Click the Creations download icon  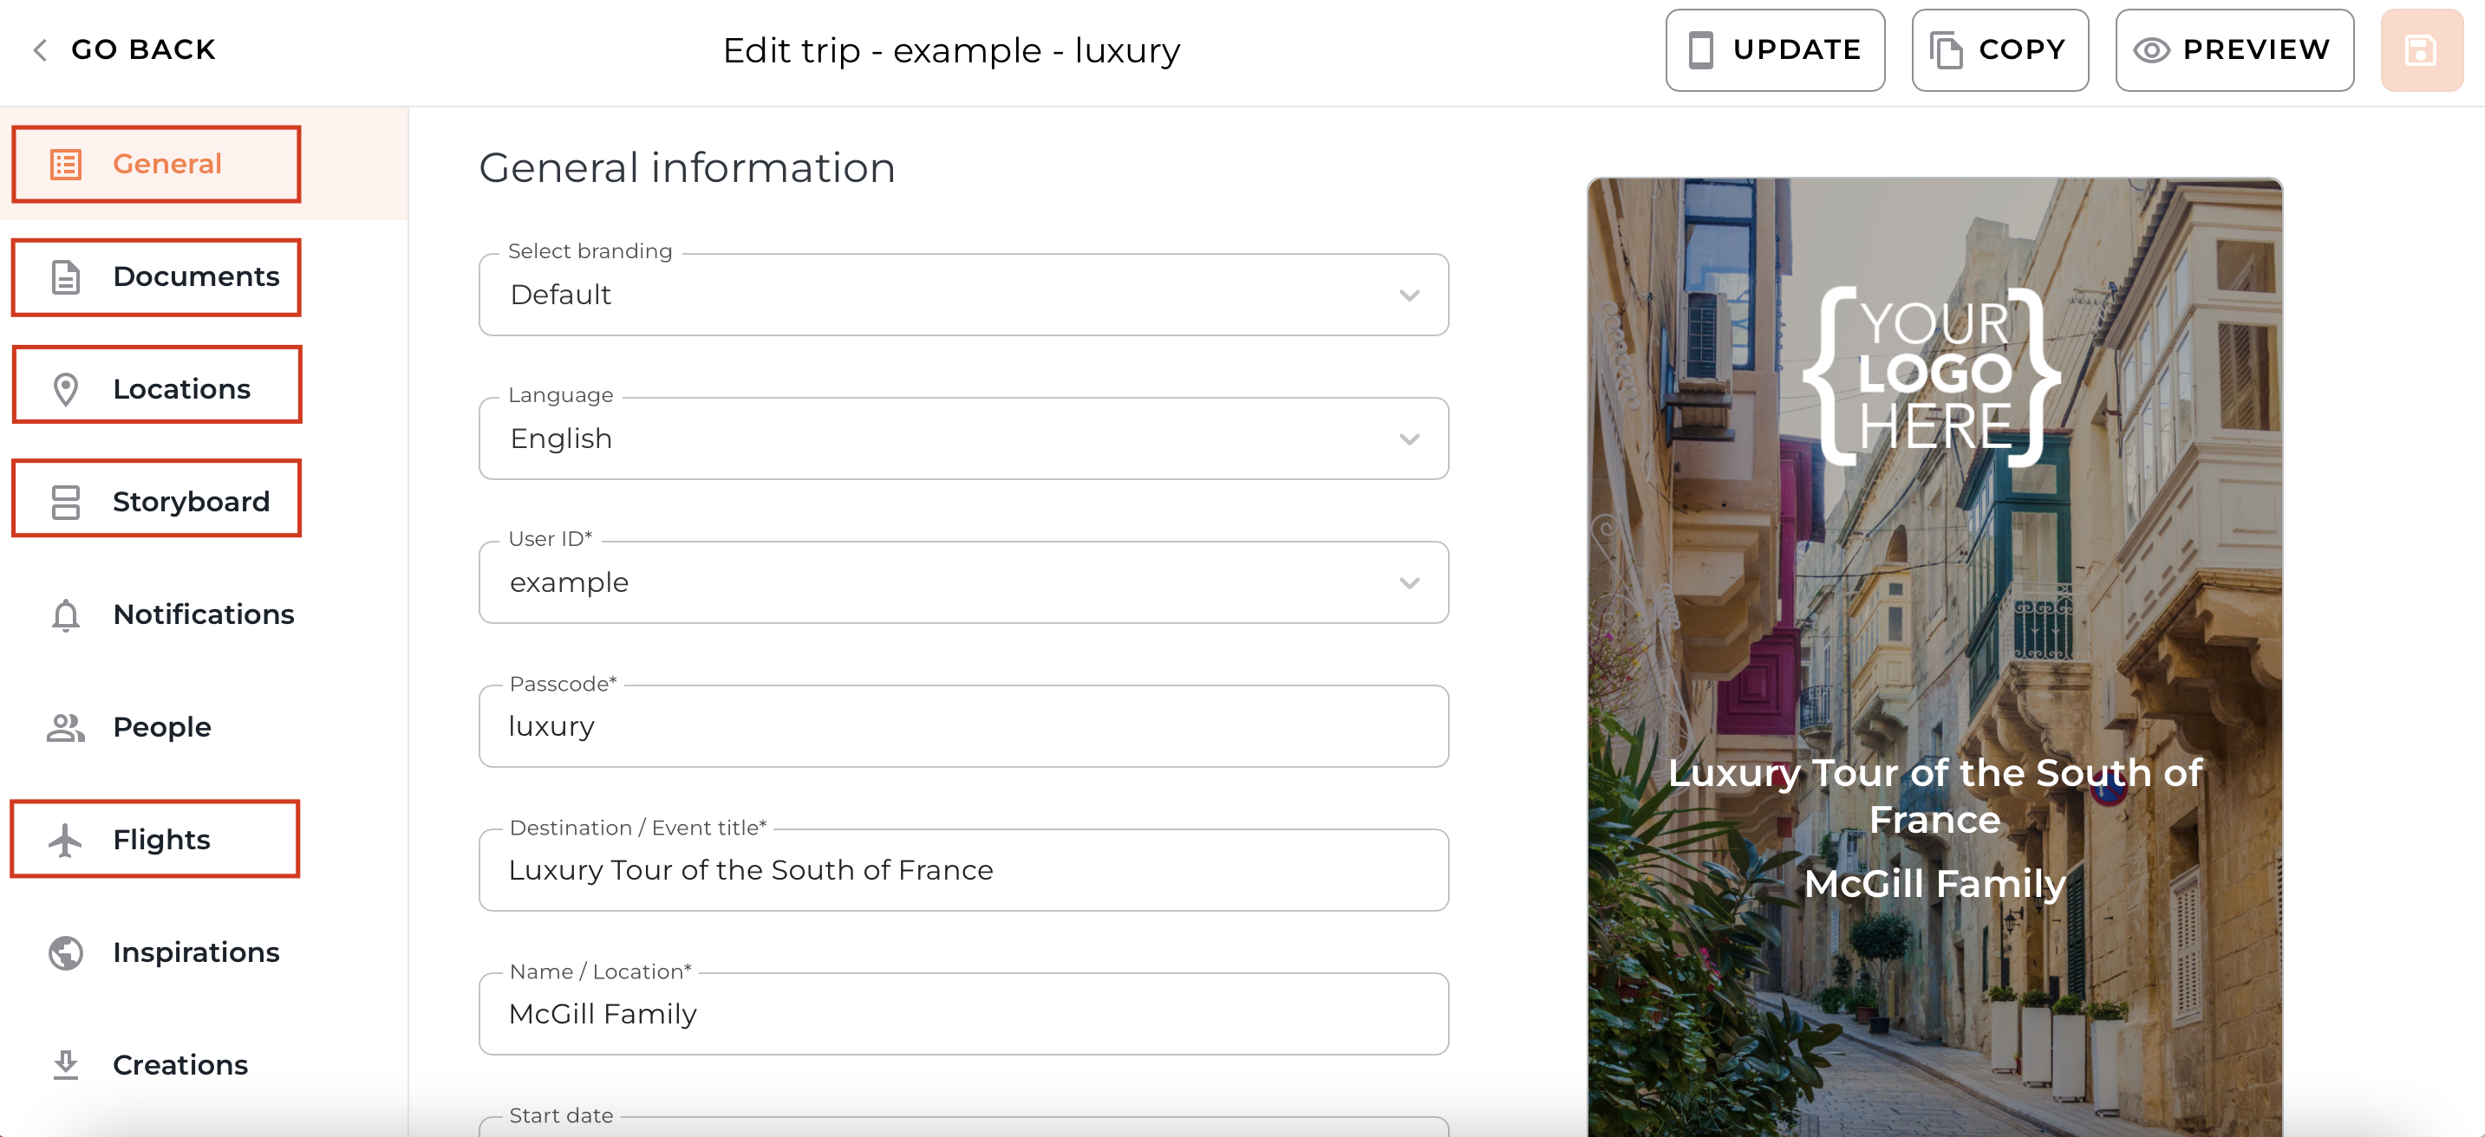click(66, 1065)
